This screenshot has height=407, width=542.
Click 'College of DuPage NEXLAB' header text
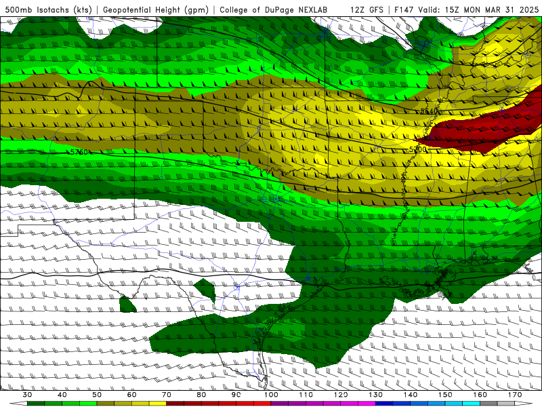(274, 10)
